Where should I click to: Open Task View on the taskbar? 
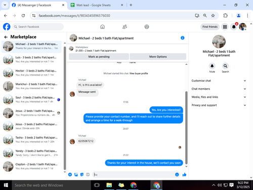coord(97,185)
